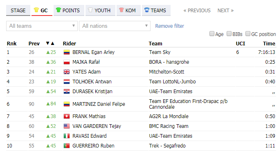The image size is (279, 152).
Task: Click the Polish flag beside MAJKA Rafał
Action: point(67,62)
